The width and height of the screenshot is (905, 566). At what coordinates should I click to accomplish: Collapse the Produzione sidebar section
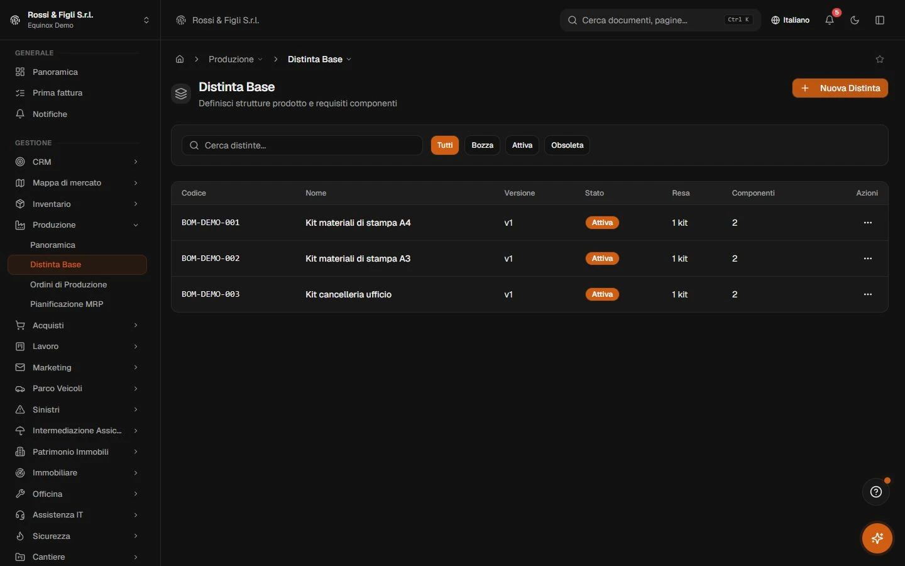pyautogui.click(x=77, y=225)
